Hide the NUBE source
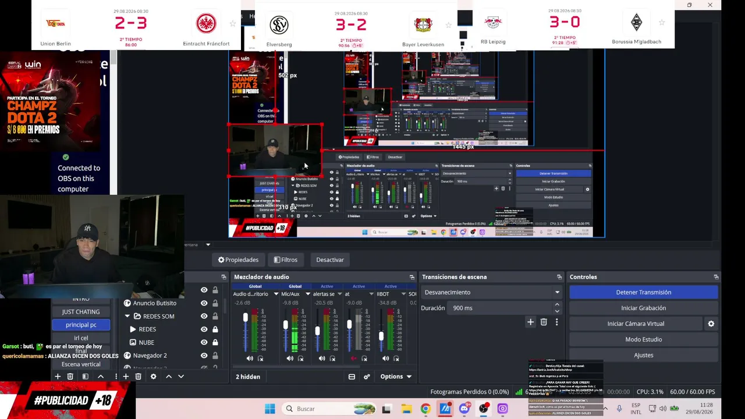Viewport: 745px width, 419px height. pos(204,342)
